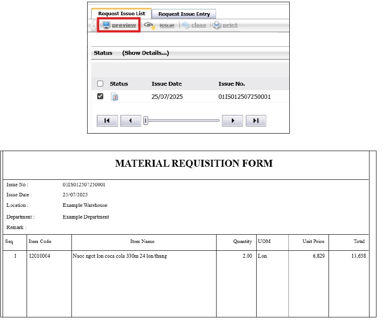This screenshot has width=383, height=320.
Task: Click the issue toolbar icon
Action: pyautogui.click(x=149, y=25)
